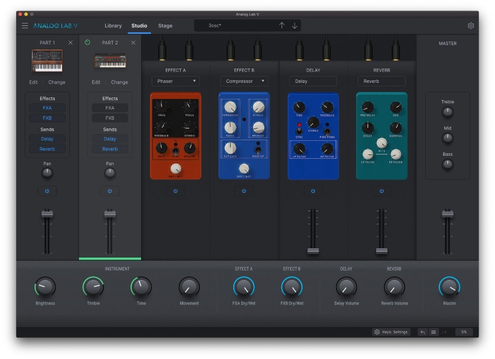The height and width of the screenshot is (359, 495).
Task: Click the undo arrow icon
Action: (423, 332)
